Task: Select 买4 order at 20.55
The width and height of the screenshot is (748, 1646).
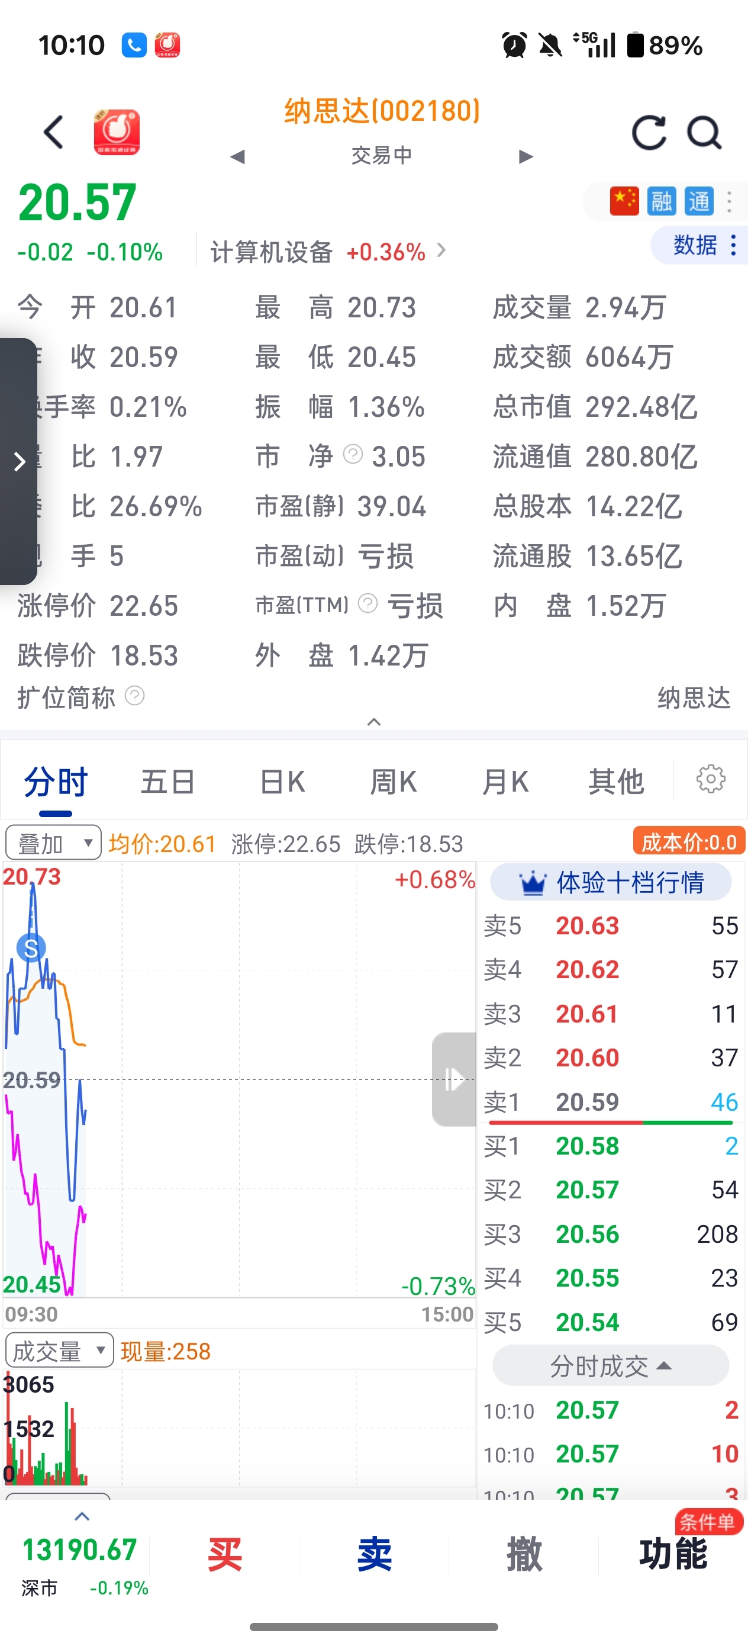Action: point(611,1278)
